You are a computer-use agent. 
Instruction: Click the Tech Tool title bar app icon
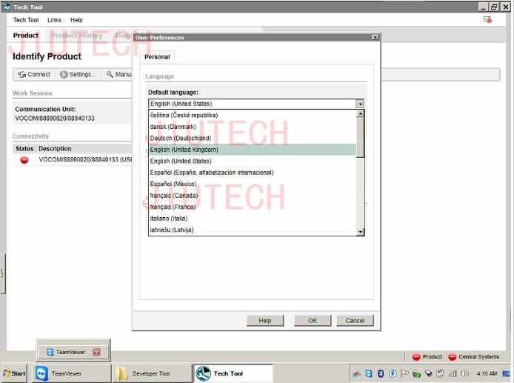pos(7,7)
